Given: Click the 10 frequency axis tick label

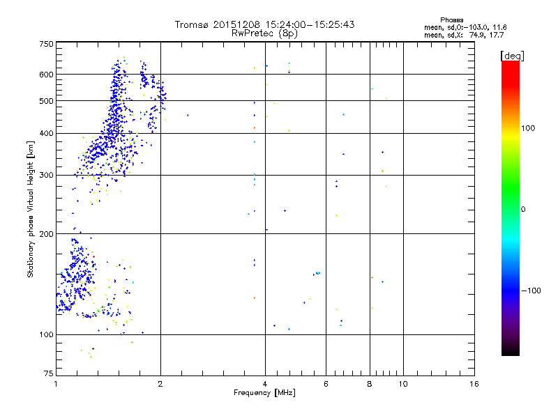Looking at the screenshot, I should coord(403,384).
